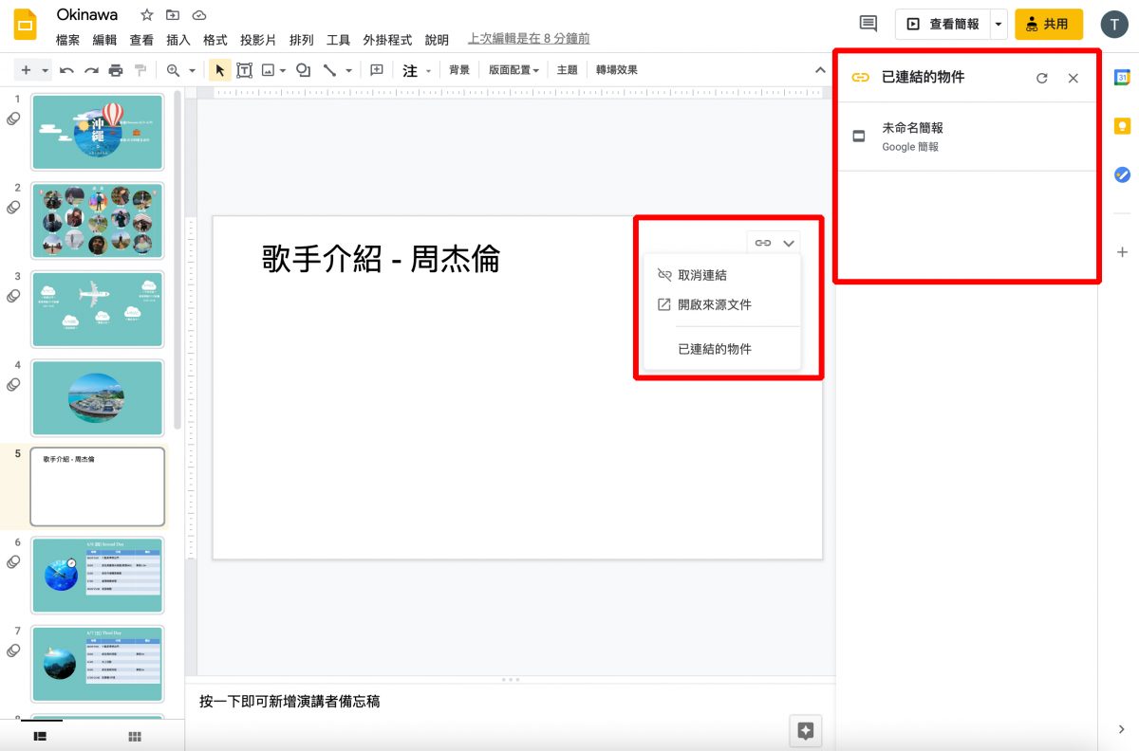The width and height of the screenshot is (1139, 751).
Task: Check the cloud save status icon
Action: point(198,15)
